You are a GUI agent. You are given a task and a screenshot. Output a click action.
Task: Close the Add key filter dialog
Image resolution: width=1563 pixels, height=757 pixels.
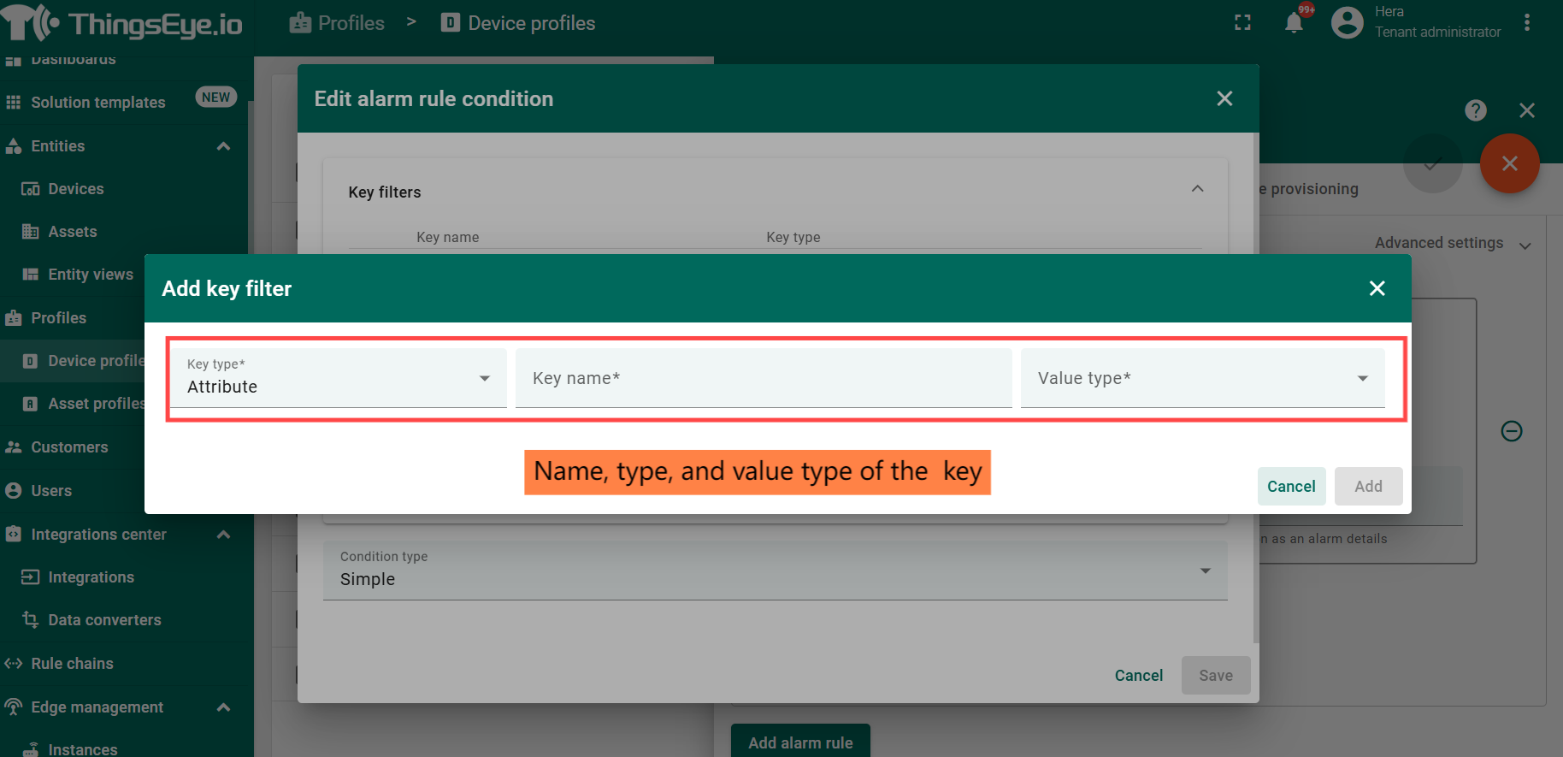[x=1377, y=288]
